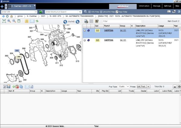
Task: Click the home icon in breadcrumb
Action: click(11, 16)
